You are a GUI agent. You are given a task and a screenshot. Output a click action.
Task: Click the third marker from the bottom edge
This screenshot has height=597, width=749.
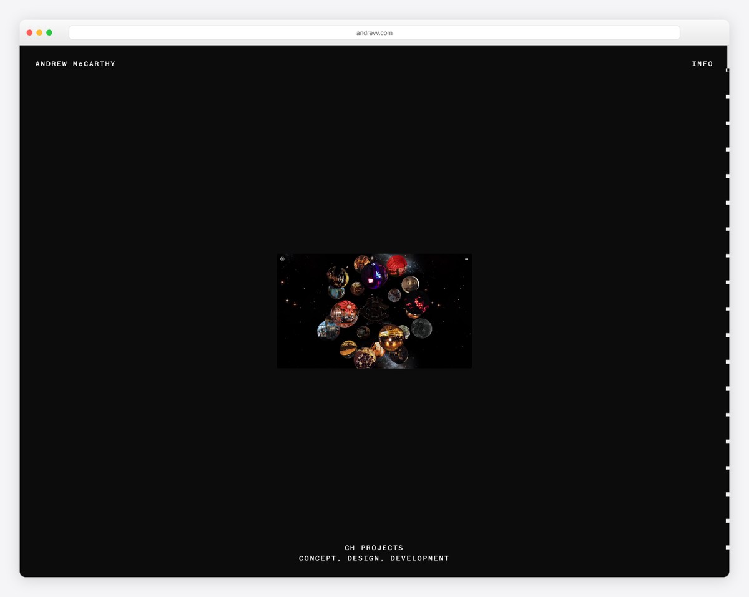coord(728,492)
